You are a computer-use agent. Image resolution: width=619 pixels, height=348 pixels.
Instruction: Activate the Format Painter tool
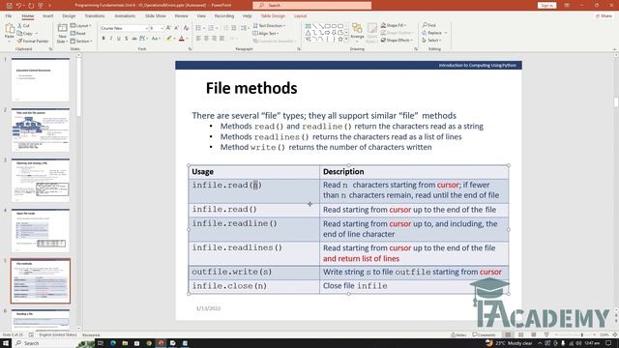[33, 41]
